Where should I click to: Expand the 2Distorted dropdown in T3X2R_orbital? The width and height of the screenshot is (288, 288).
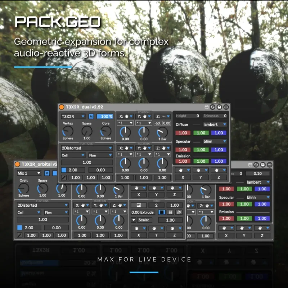[x=42, y=205]
